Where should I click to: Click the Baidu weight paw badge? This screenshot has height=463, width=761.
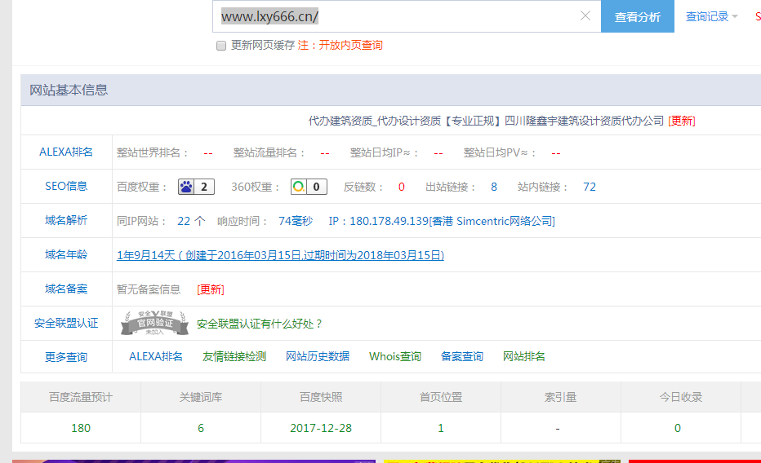[196, 187]
